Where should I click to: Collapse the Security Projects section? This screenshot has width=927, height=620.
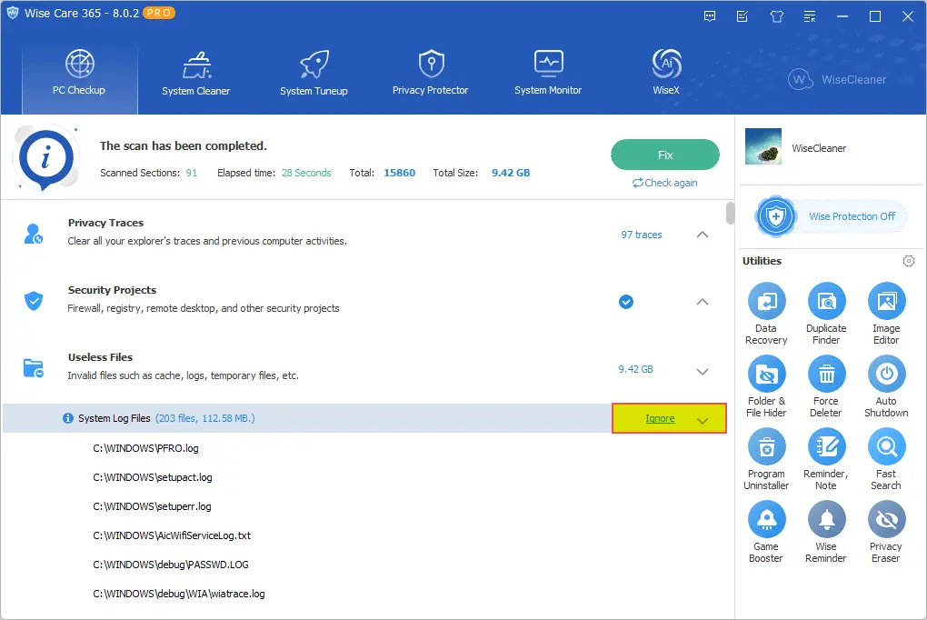[x=703, y=302]
